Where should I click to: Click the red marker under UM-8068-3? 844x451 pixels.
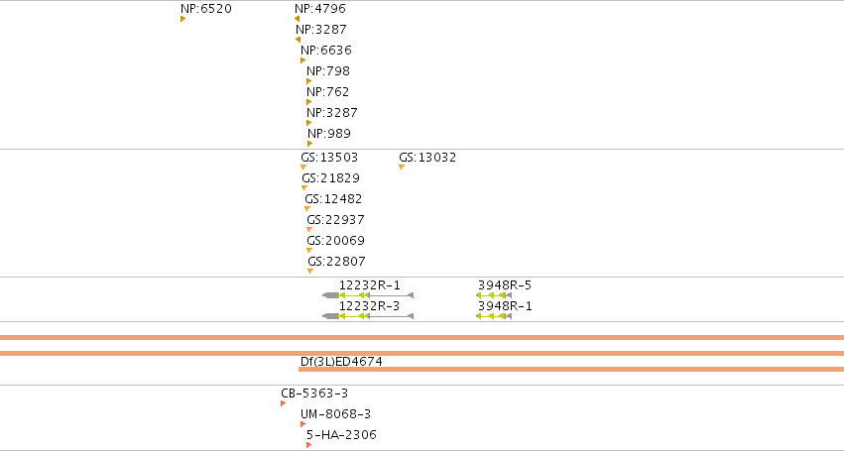pyautogui.click(x=303, y=424)
